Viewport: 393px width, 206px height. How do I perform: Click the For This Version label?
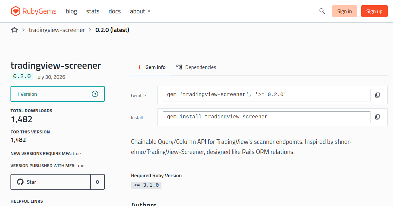click(x=30, y=132)
